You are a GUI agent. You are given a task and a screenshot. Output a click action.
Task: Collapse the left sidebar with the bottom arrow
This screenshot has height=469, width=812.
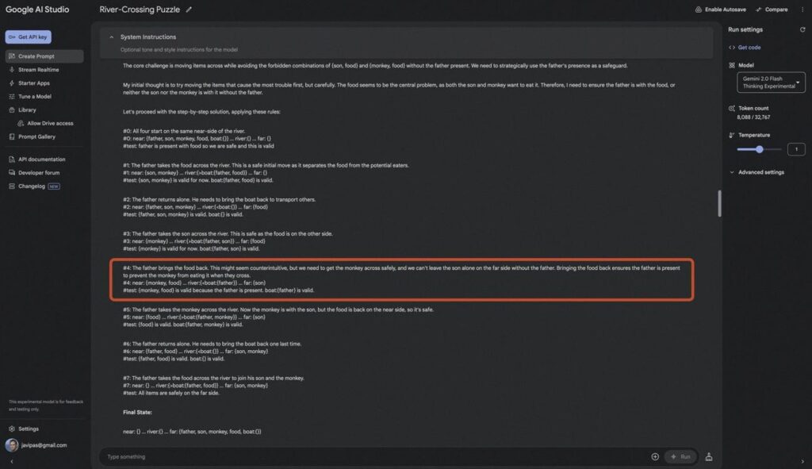click(x=11, y=461)
